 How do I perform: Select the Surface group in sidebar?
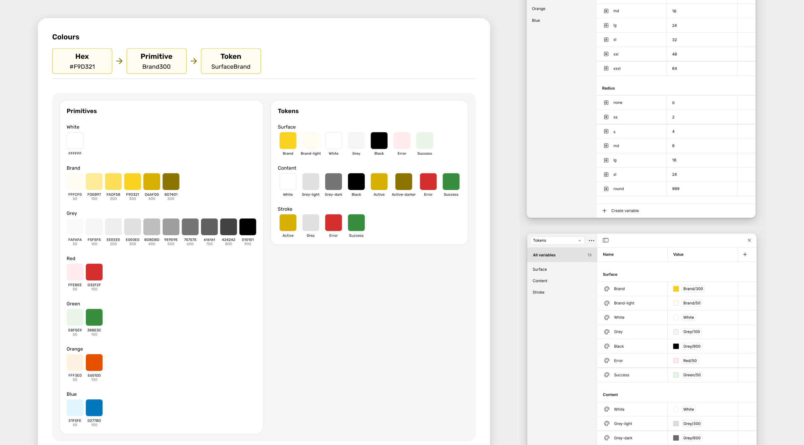[x=539, y=269]
